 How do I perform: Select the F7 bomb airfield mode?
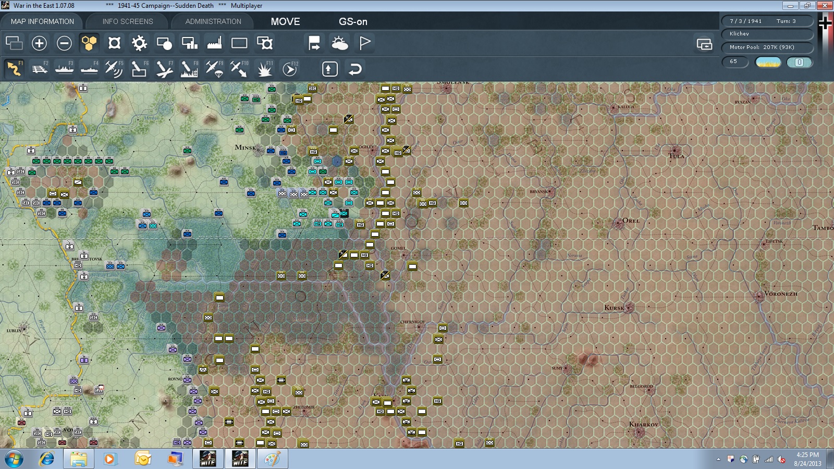[x=164, y=69]
